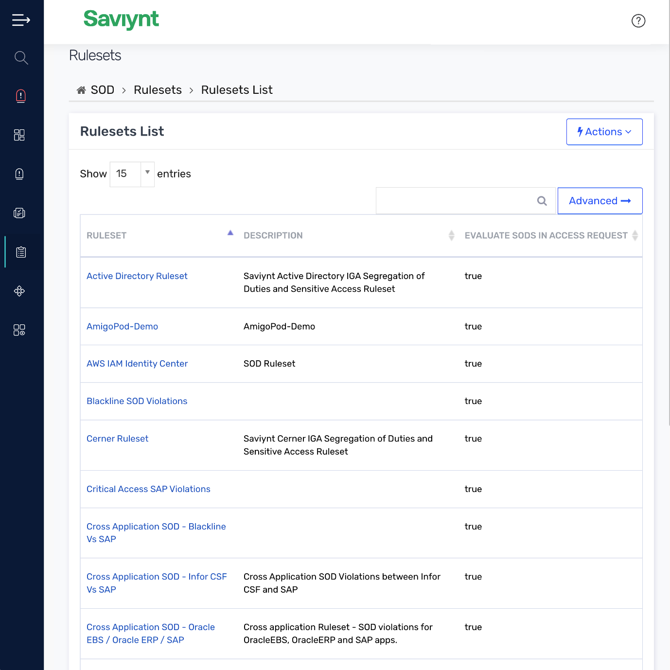Open the Actions dropdown
Viewport: 670px width, 670px height.
click(604, 132)
